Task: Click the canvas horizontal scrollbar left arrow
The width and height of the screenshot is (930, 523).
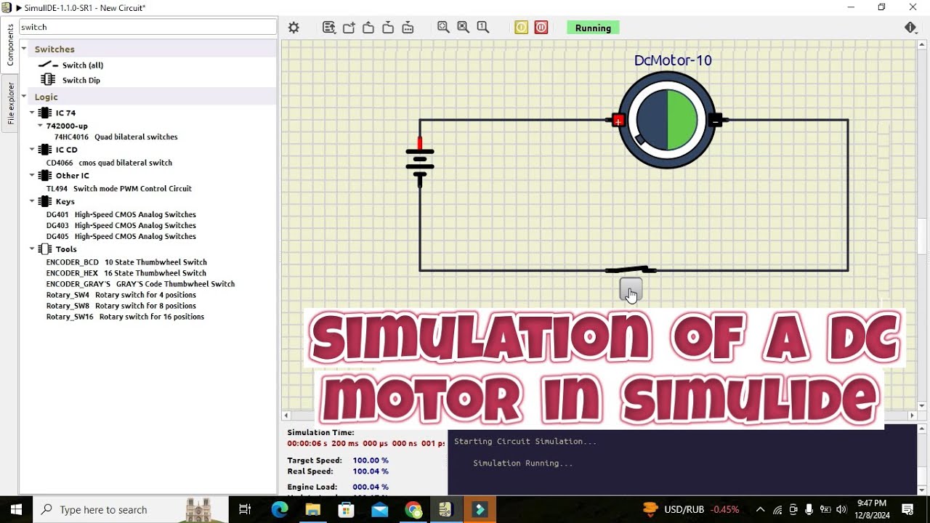Action: click(286, 415)
